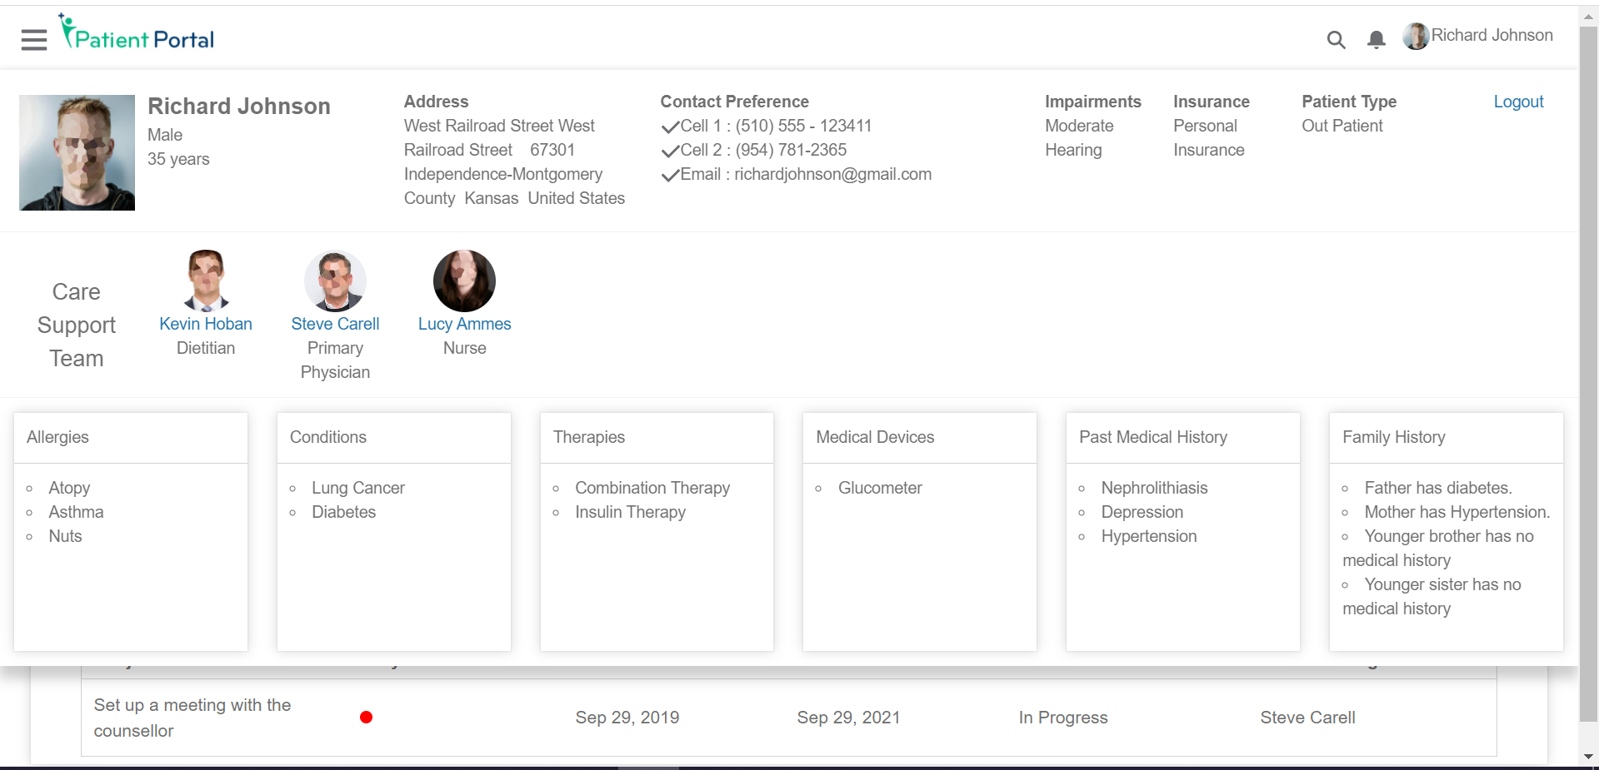
Task: Click the Patient Portal logo
Action: 137,34
